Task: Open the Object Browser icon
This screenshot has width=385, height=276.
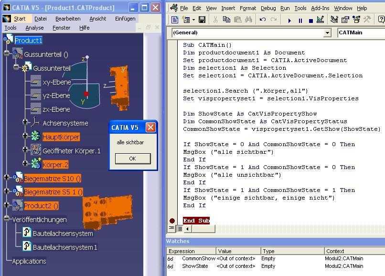Action: [x=356, y=20]
